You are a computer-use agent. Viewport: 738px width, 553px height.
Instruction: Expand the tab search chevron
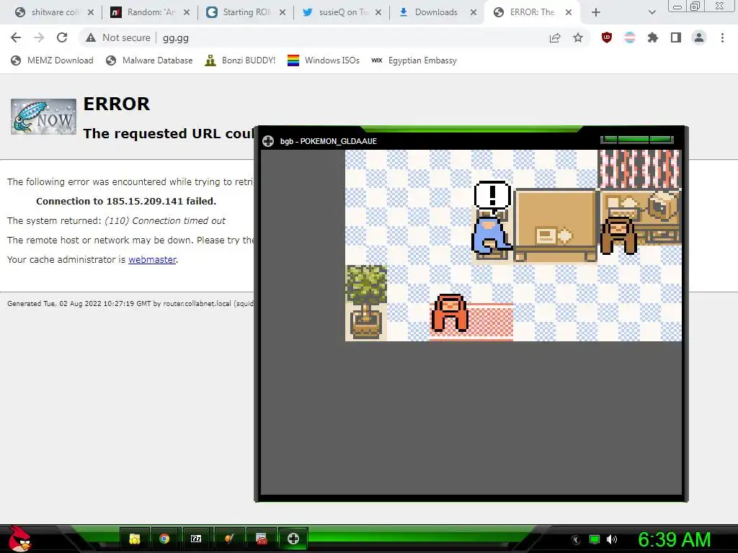pos(652,12)
